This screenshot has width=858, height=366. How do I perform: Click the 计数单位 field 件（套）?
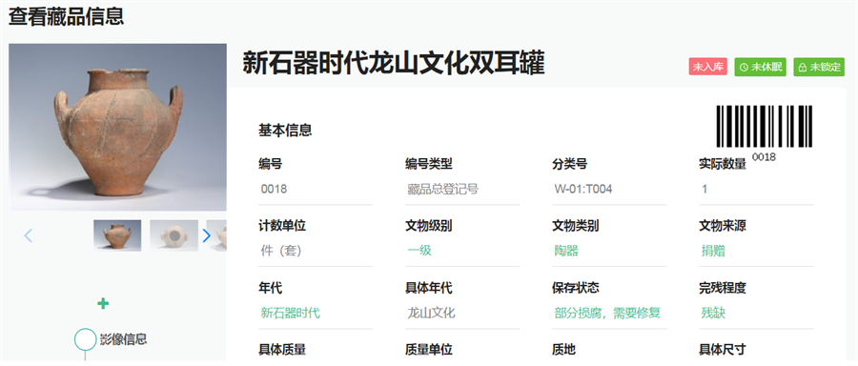(x=316, y=251)
